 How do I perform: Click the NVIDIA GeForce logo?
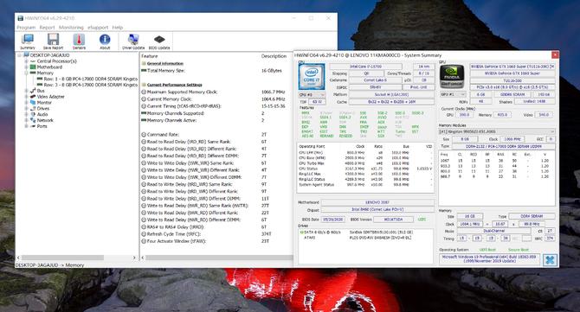(x=452, y=76)
